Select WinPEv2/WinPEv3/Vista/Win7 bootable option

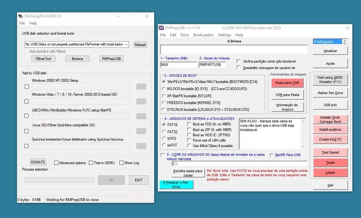pyautogui.click(x=164, y=82)
